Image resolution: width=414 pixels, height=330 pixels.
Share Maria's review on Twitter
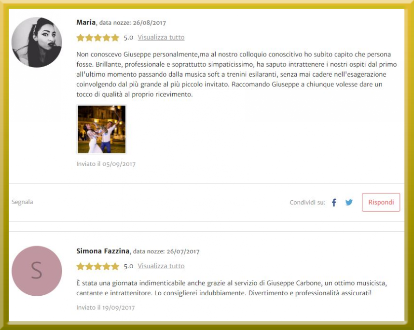click(349, 203)
